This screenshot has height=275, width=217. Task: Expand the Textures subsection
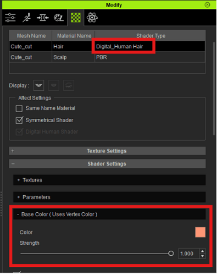click(109, 180)
